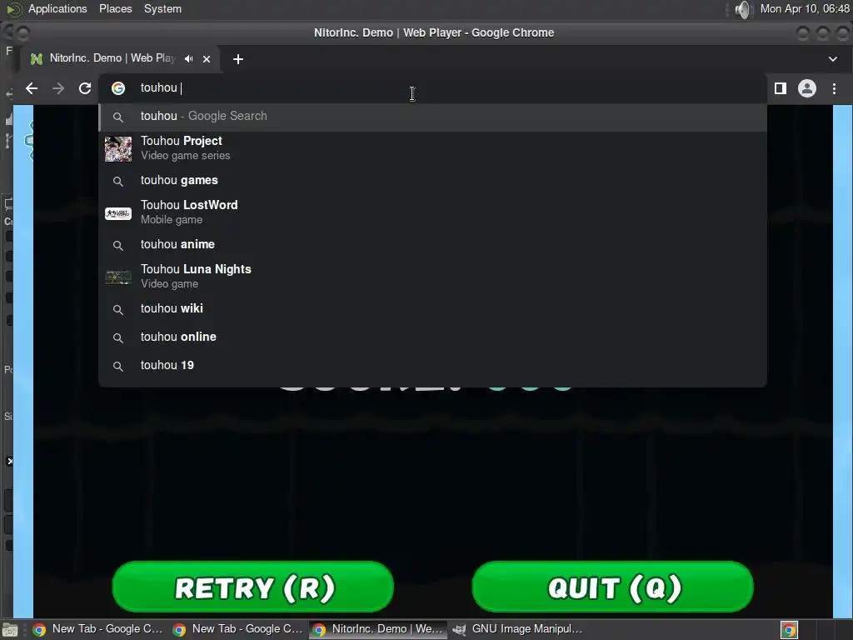Click the search icon beside 'touhou games'
Viewport: 853px width, 640px height.
[x=118, y=181]
